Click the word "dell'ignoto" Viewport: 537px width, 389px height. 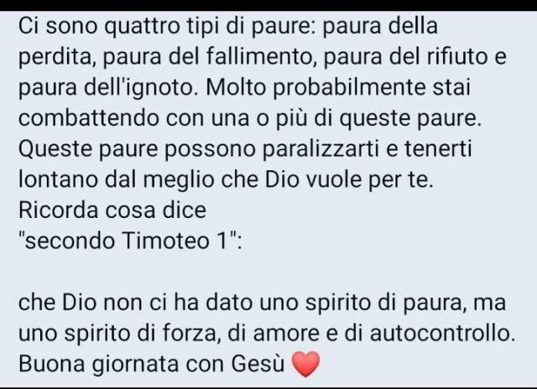[142, 88]
